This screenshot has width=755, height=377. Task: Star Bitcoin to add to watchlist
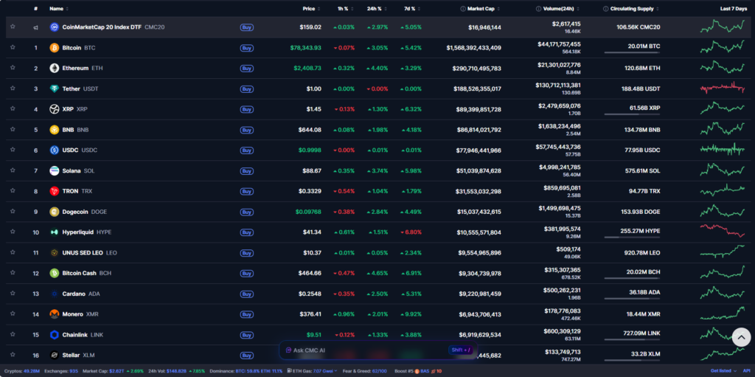point(13,48)
